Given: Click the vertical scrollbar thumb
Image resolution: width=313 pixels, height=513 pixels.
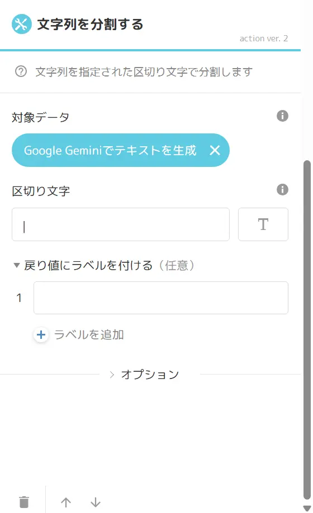Looking at the screenshot, I should click(307, 330).
